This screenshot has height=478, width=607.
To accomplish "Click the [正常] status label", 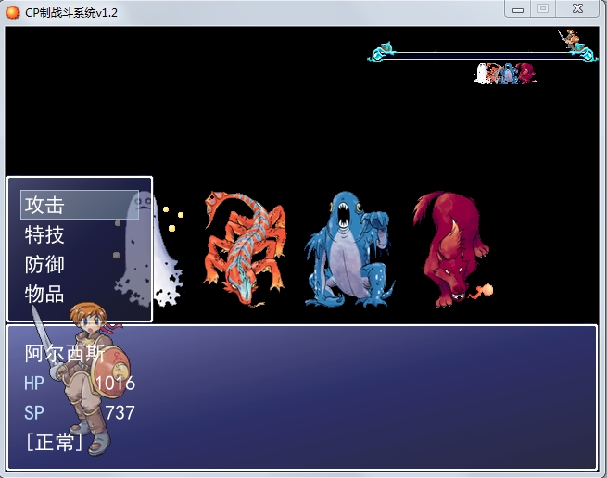I will [x=54, y=442].
